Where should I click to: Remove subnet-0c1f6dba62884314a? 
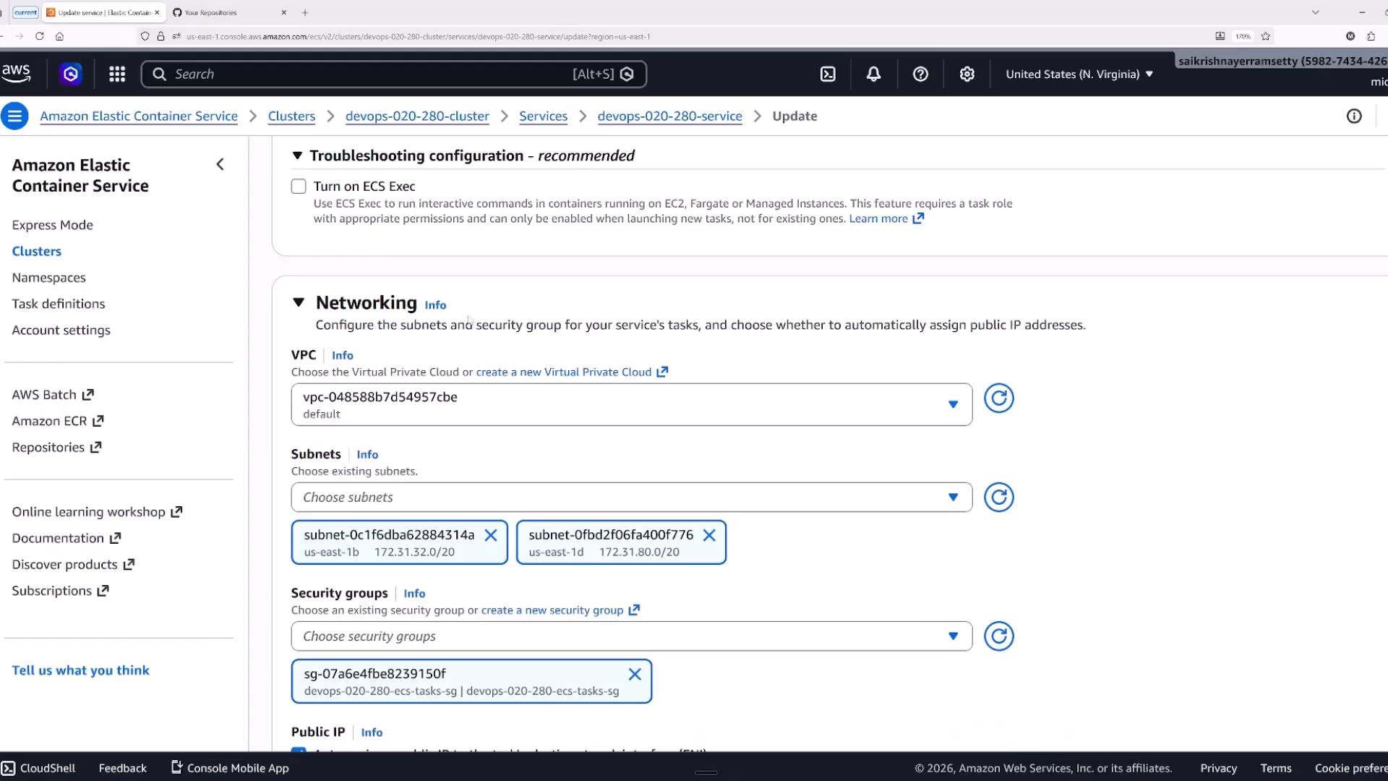(x=491, y=535)
